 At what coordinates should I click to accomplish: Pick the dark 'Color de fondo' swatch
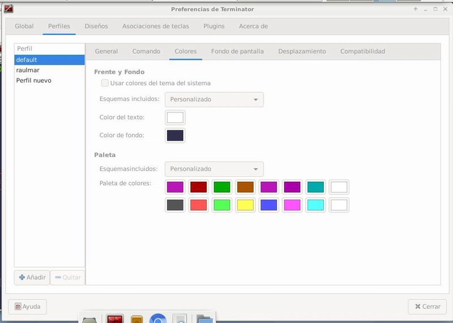(175, 136)
